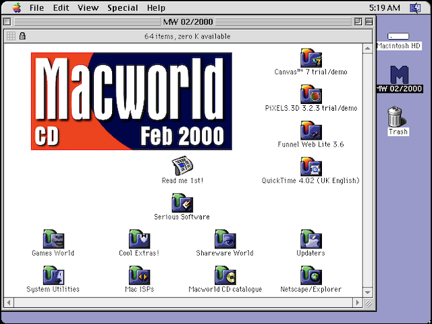Viewport: 432px width, 324px height.
Task: Click the Macworld CD Feb 2000 banner image
Action: 132,101
